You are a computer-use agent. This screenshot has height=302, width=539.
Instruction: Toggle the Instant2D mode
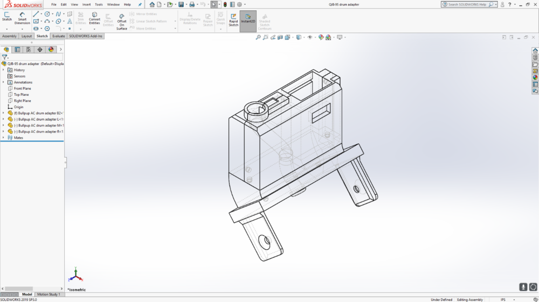tap(248, 20)
